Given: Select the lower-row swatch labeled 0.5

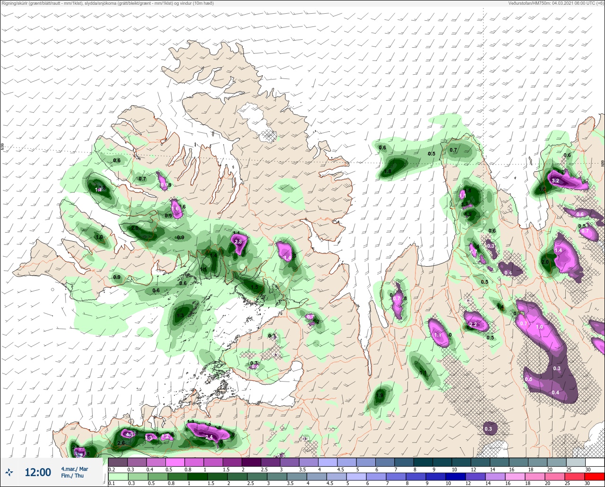Looking at the screenshot, I should pos(158,477).
